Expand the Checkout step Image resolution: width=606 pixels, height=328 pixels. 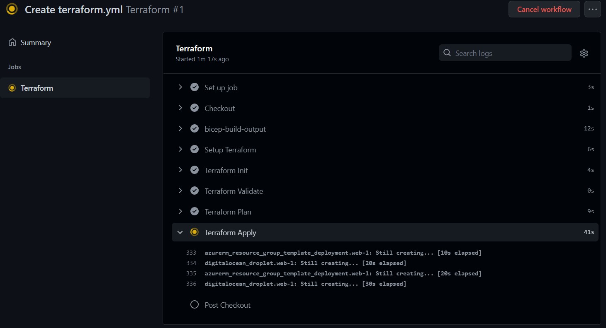[180, 108]
